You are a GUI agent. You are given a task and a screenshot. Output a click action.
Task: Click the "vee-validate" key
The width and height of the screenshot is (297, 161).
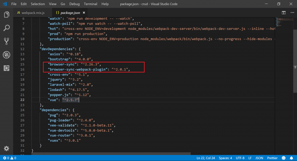(62, 125)
